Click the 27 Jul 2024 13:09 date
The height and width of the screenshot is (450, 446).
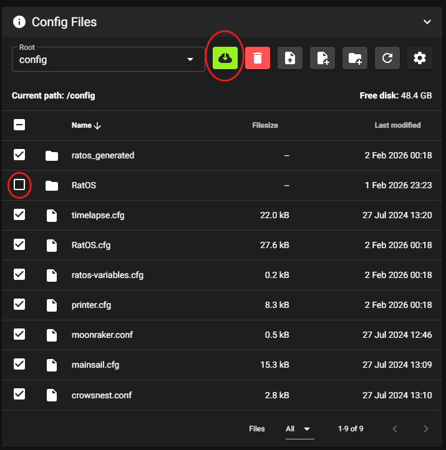(x=397, y=365)
